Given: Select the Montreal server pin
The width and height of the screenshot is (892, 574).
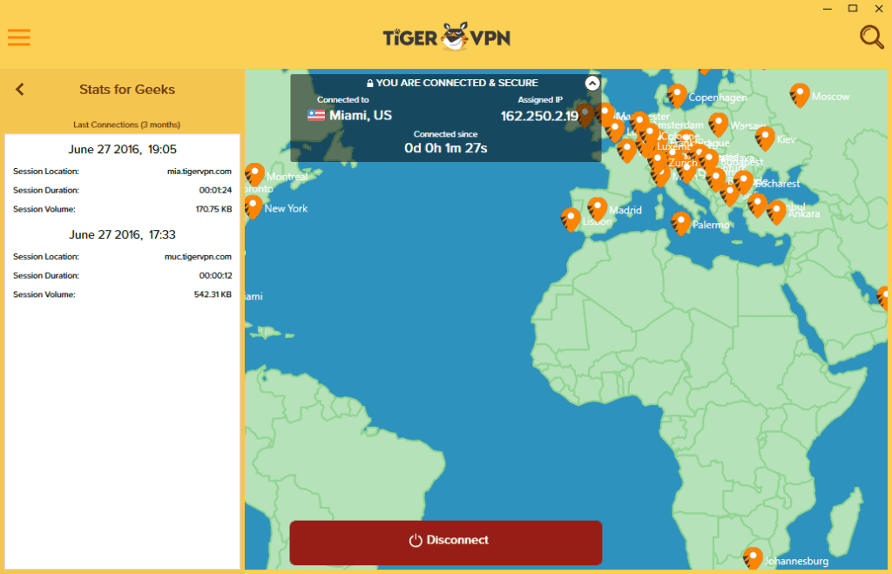Looking at the screenshot, I should [255, 174].
